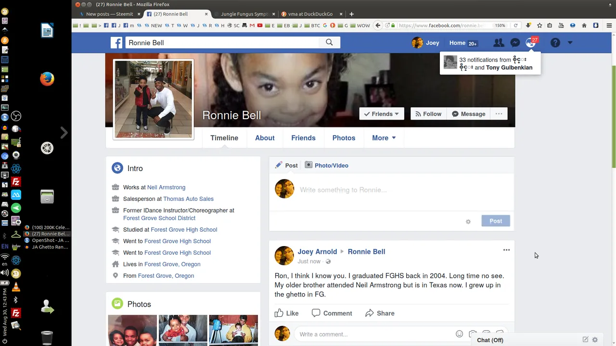Switch to the About tab
This screenshot has width=616, height=346.
click(265, 138)
